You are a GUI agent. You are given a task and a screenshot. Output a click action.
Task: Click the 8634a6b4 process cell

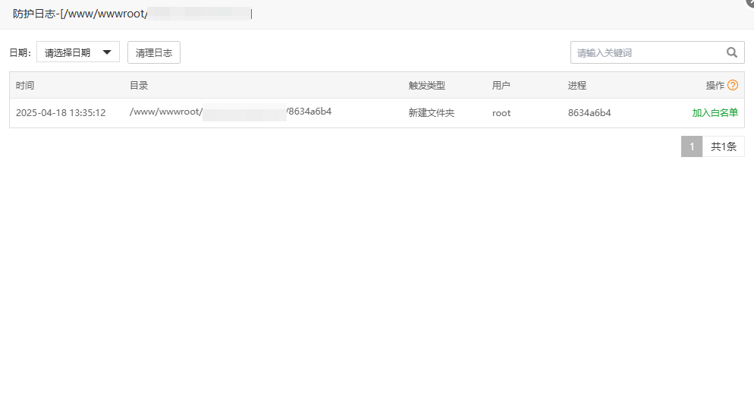click(589, 113)
